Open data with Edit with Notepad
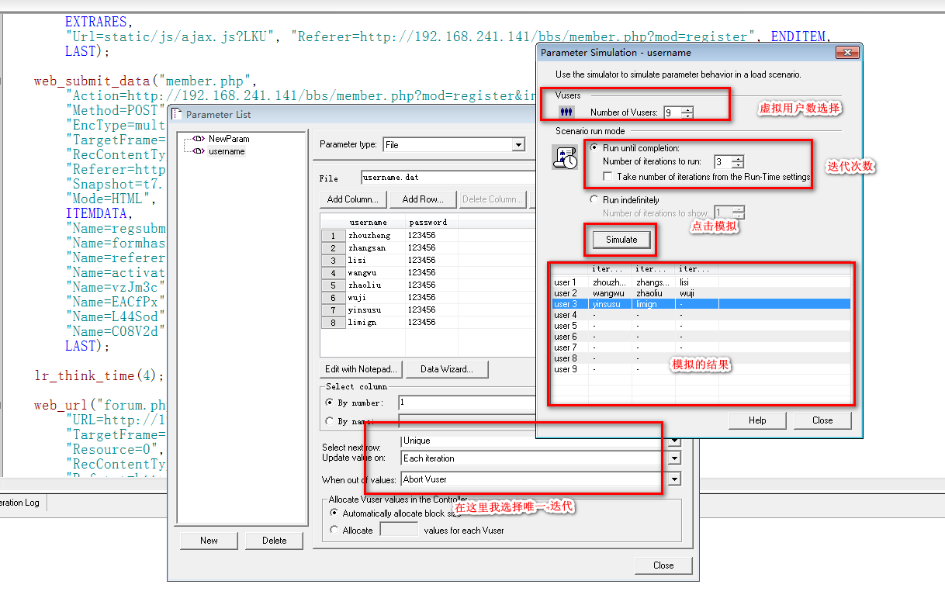This screenshot has height=612, width=945. click(362, 369)
